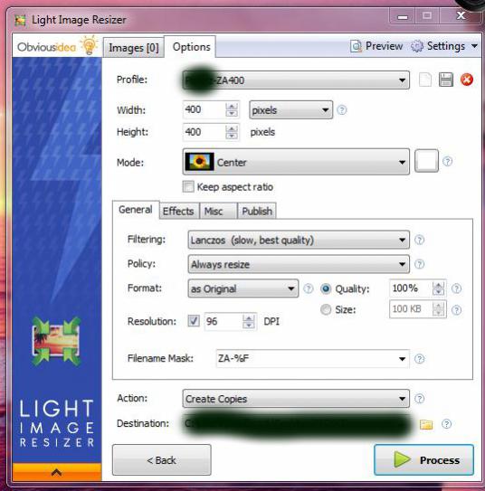Select the Size radio button

pos(326,309)
